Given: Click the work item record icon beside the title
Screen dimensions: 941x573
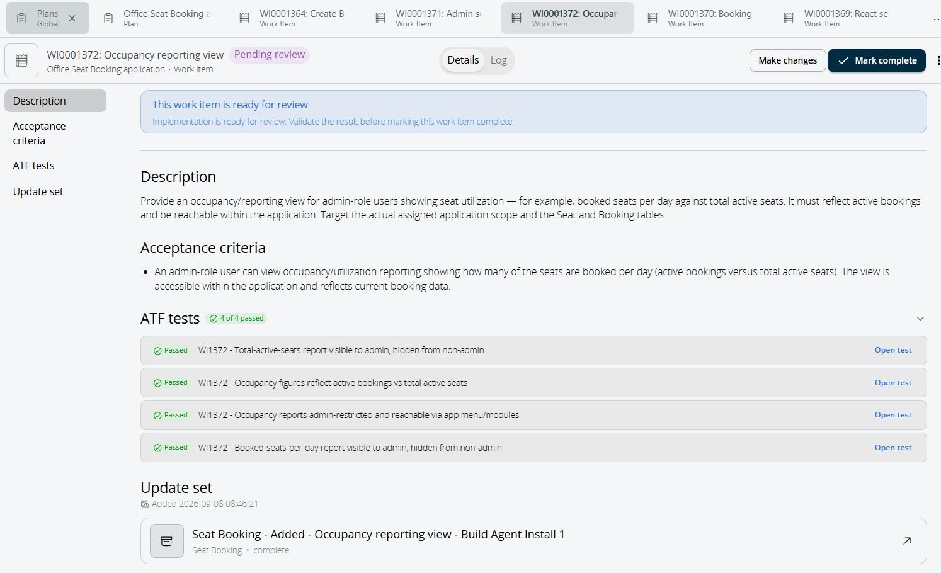Looking at the screenshot, I should [x=21, y=60].
